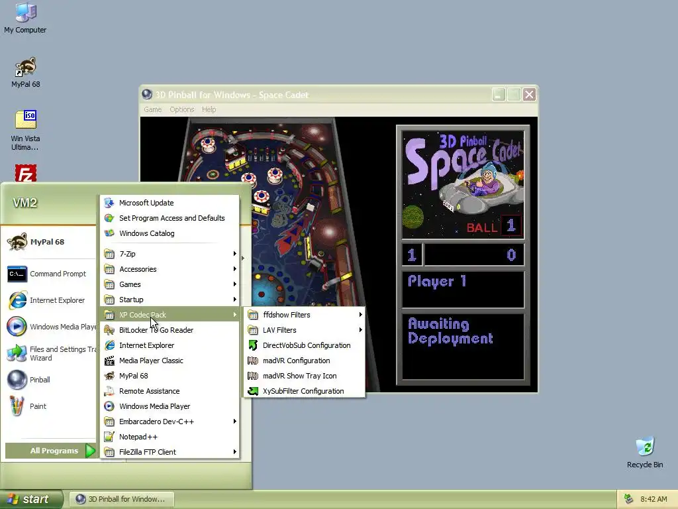
Task: Click the DirectVobSub Configuration icon
Action: (x=253, y=345)
